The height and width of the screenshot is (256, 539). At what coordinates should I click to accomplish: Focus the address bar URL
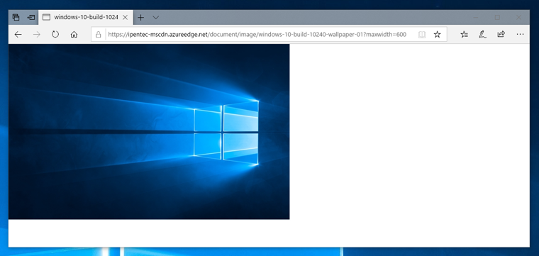257,34
